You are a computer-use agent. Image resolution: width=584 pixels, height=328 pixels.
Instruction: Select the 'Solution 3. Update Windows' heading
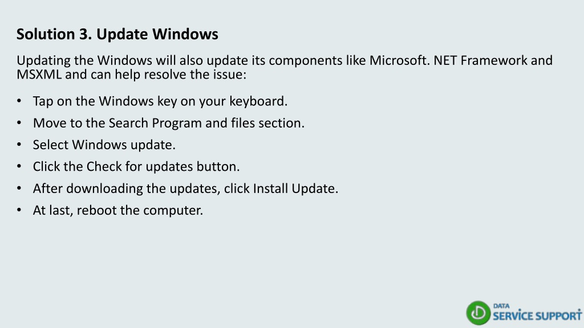[117, 34]
